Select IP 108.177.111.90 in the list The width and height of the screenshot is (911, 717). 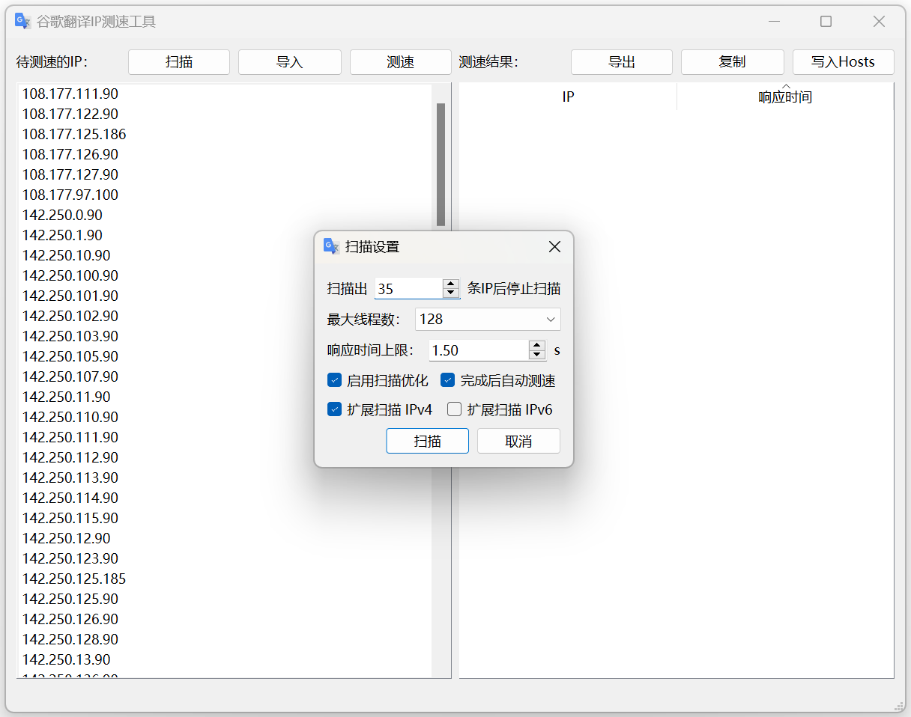point(70,94)
